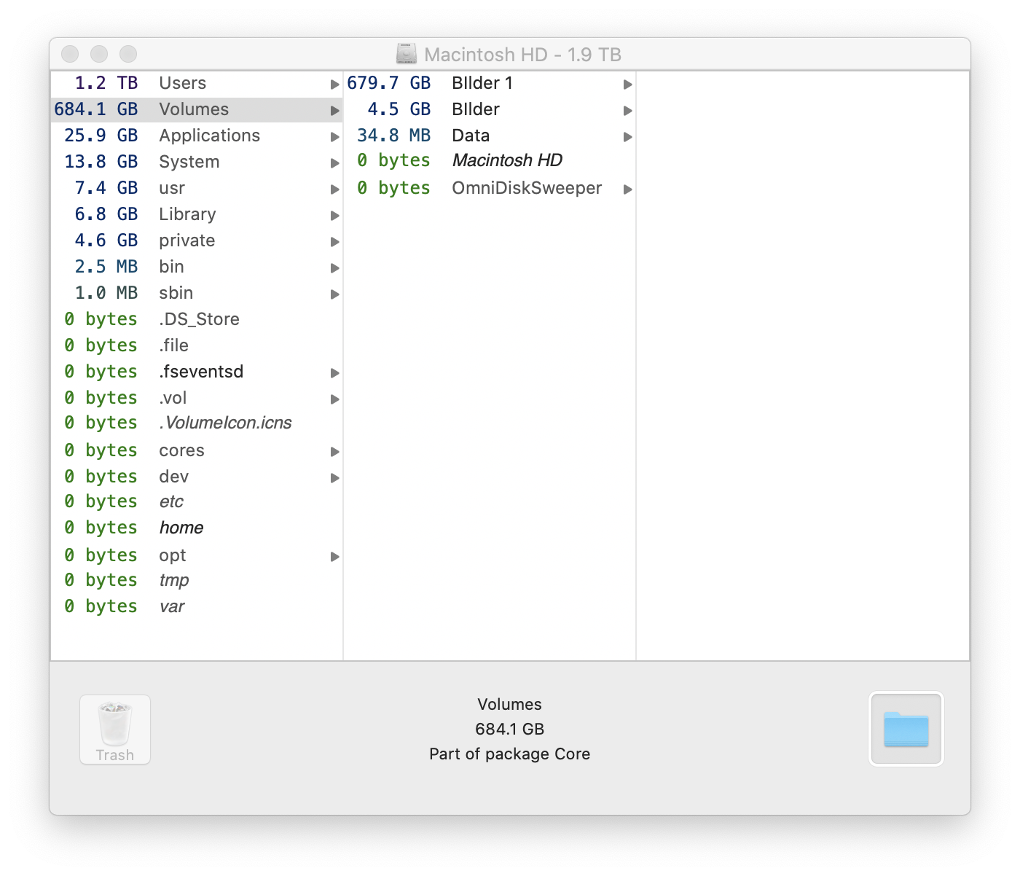This screenshot has height=876, width=1020.
Task: Select the System row
Action: [x=197, y=162]
